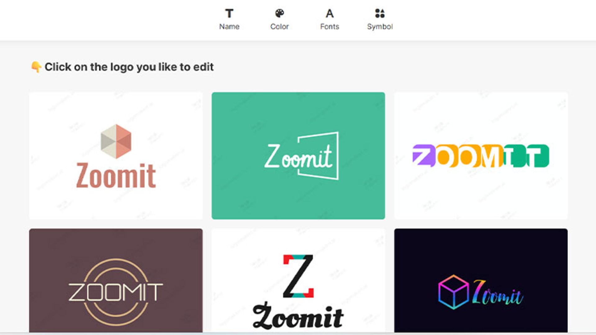Click the Name label in toolbar
The width and height of the screenshot is (596, 335).
(x=229, y=27)
